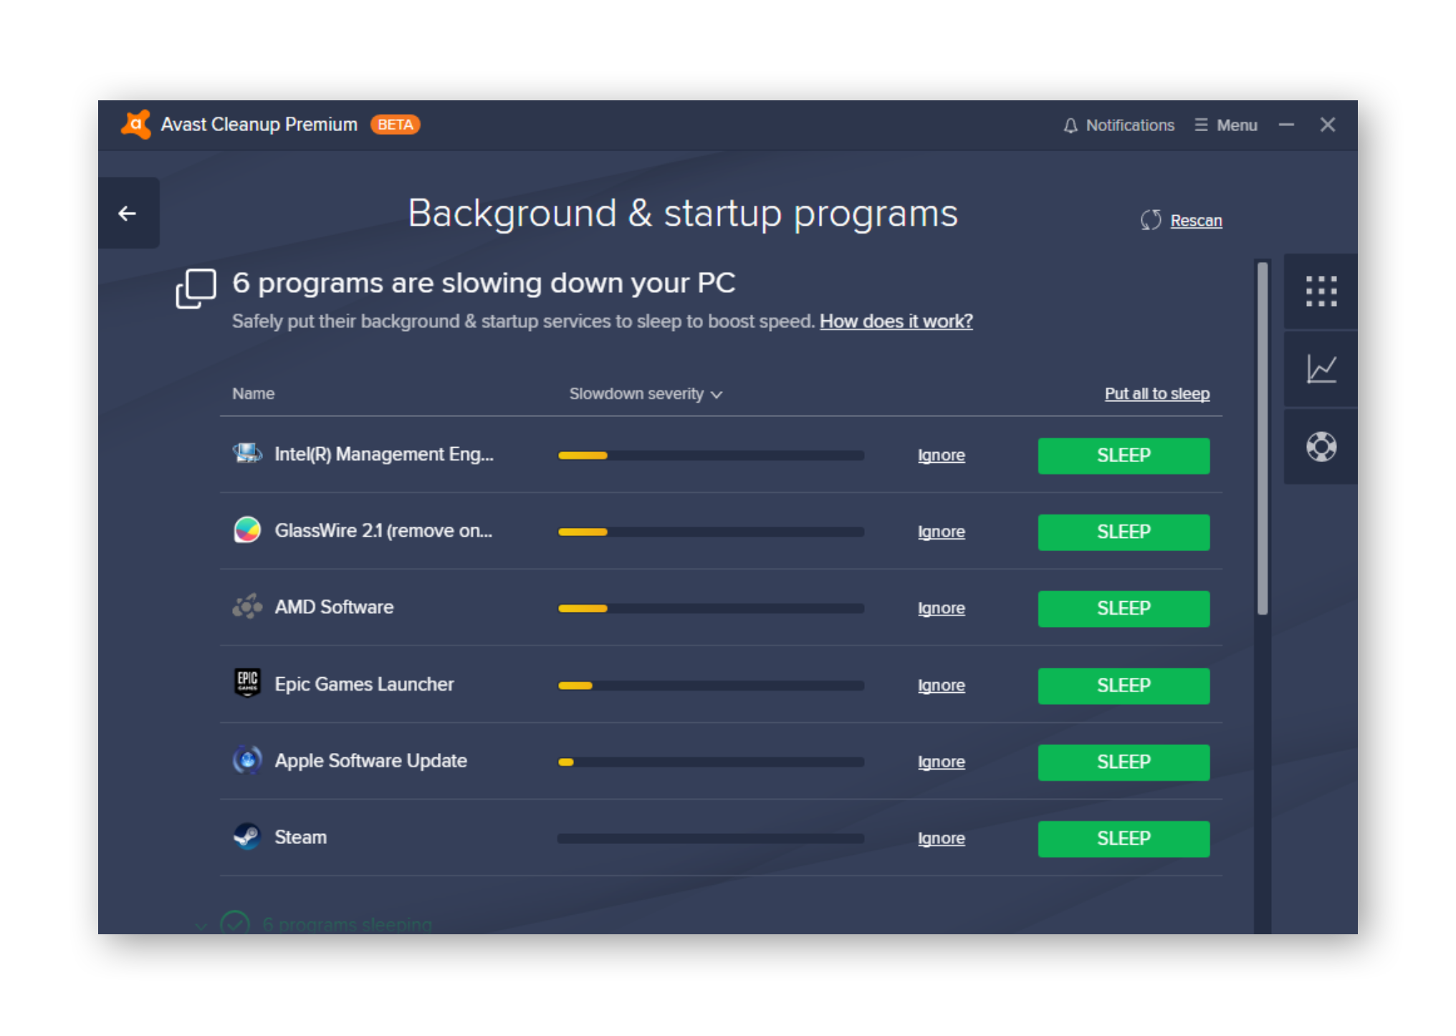The height and width of the screenshot is (1036, 1456).
Task: Click the vertical scrollbar thumb
Action: (x=1263, y=438)
